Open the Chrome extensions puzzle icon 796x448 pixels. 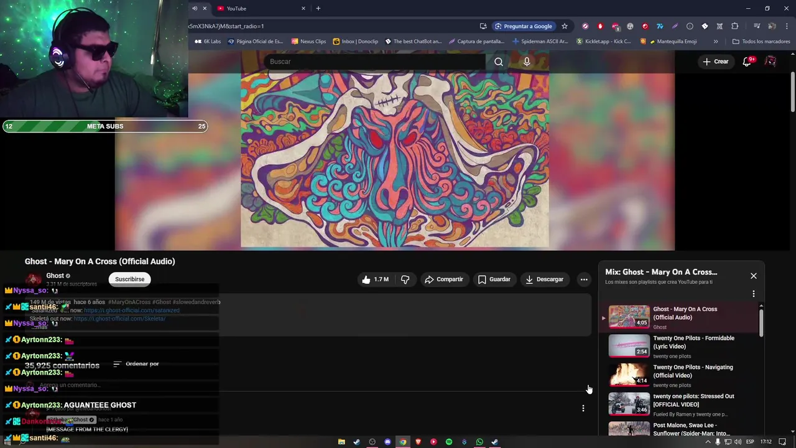click(x=735, y=26)
